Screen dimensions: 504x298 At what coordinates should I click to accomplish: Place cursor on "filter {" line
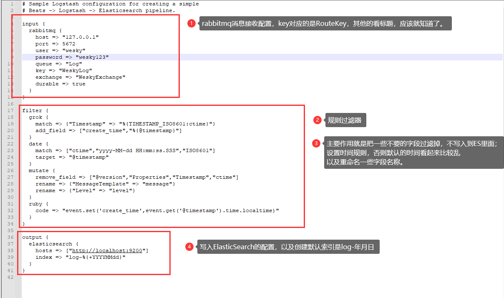[x=35, y=110]
